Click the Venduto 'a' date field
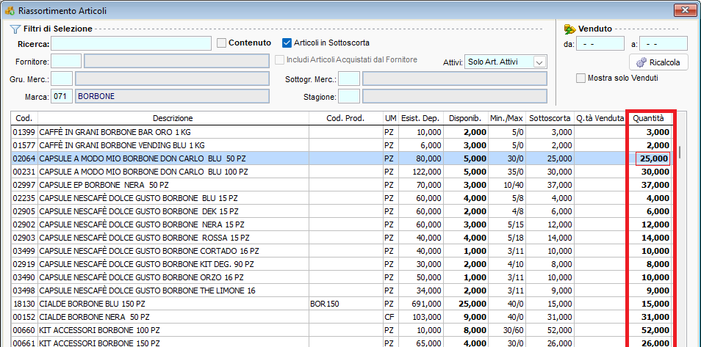 point(664,44)
